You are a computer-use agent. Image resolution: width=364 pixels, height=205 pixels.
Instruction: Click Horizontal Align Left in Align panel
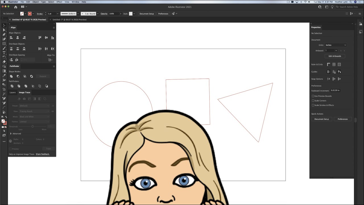[11, 38]
